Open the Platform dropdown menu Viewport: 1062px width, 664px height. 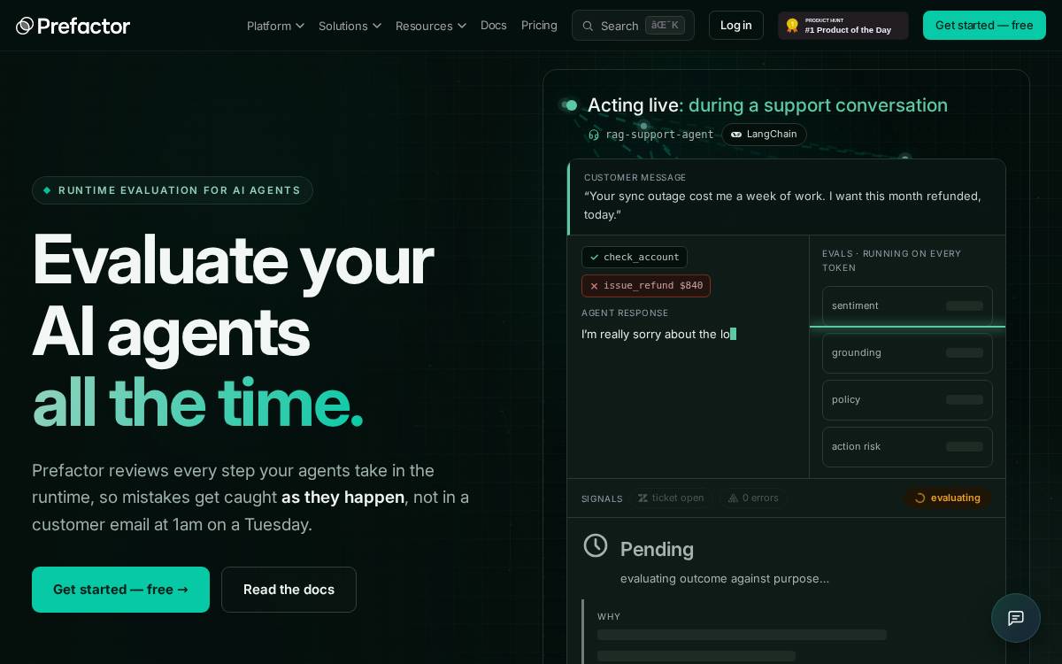pos(275,26)
